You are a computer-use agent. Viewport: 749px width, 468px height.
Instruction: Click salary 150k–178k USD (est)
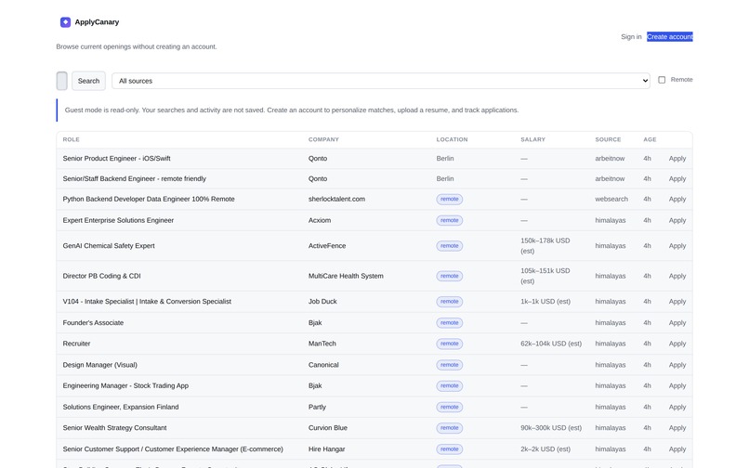pos(545,246)
